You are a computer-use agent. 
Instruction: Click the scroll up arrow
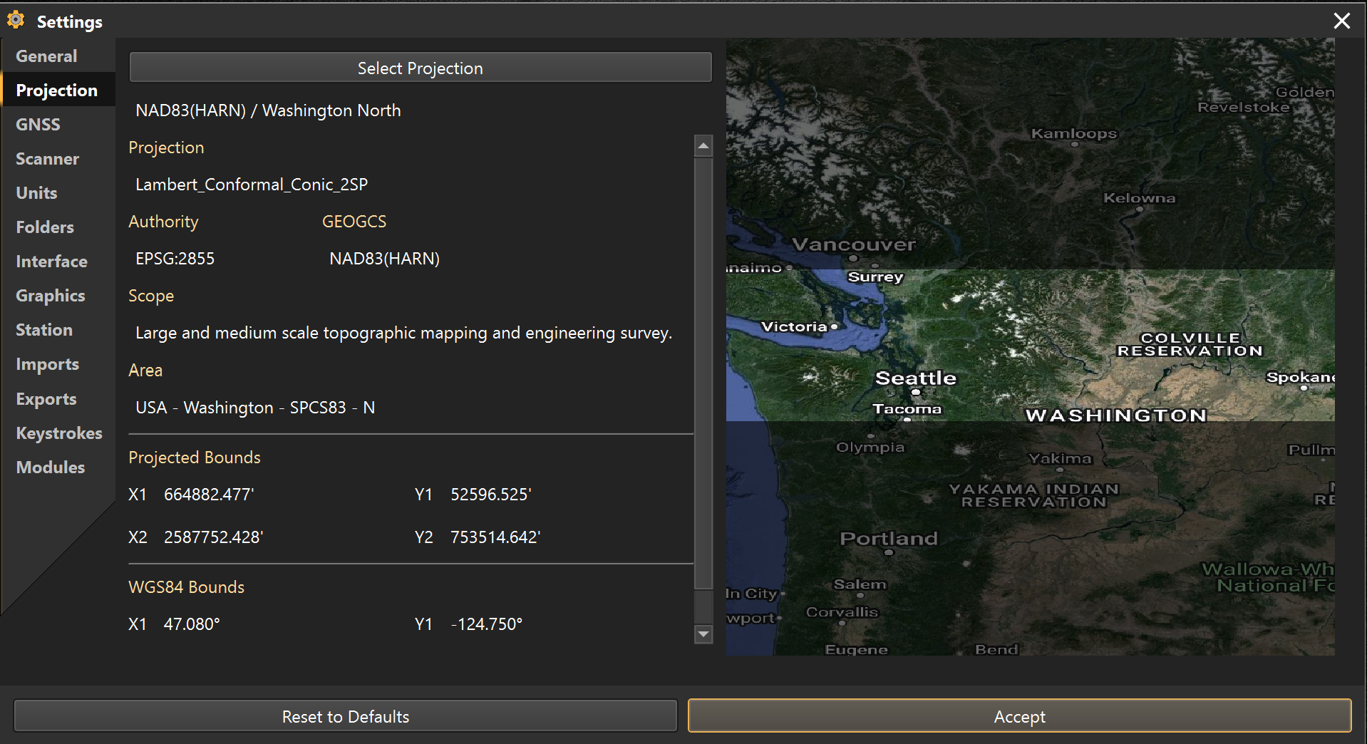tap(703, 146)
